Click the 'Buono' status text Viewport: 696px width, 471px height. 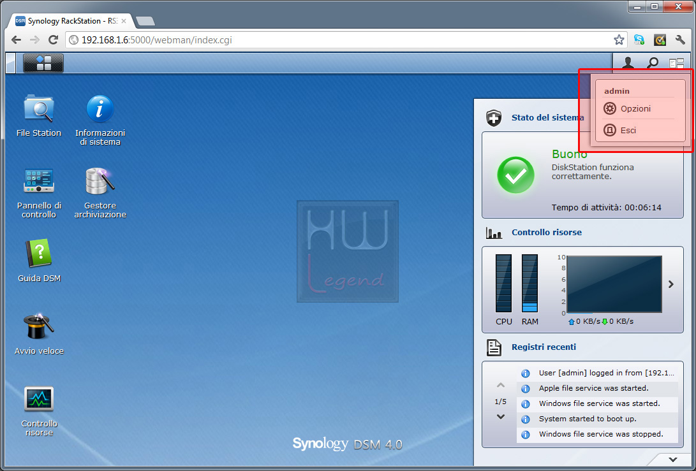(x=570, y=154)
